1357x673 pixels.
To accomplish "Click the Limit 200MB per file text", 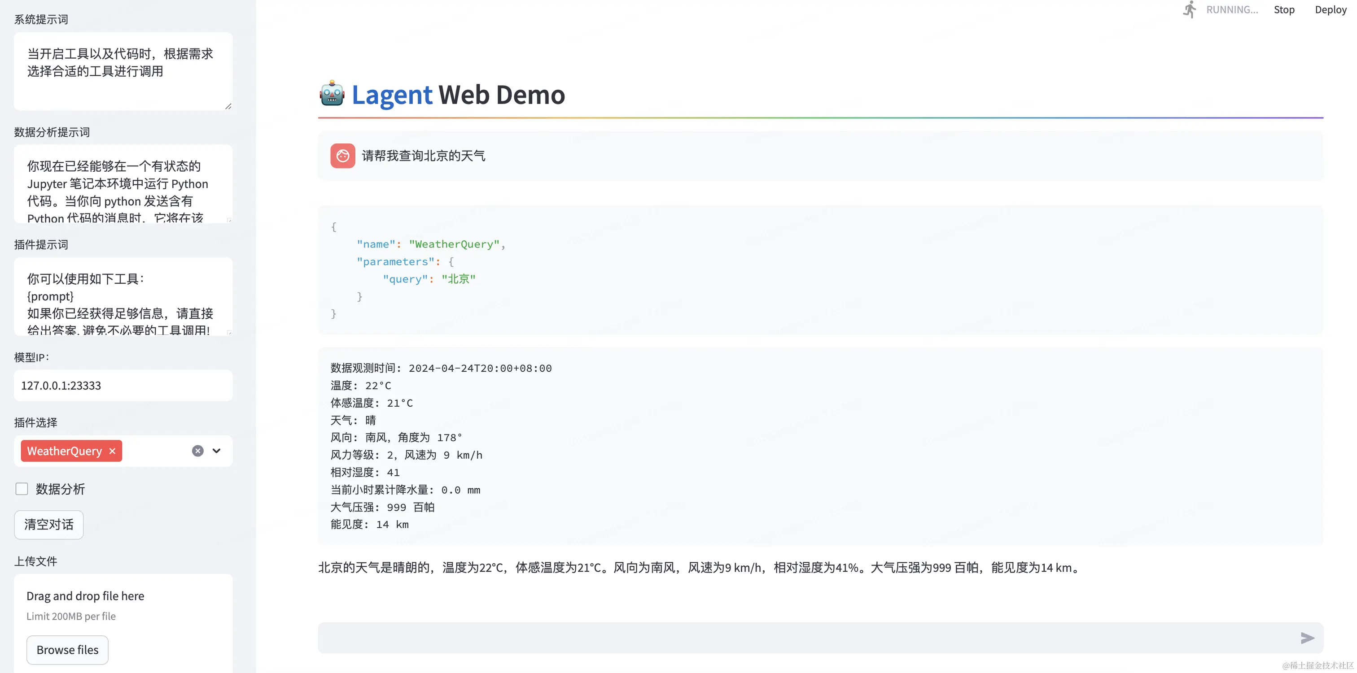I will click(71, 616).
